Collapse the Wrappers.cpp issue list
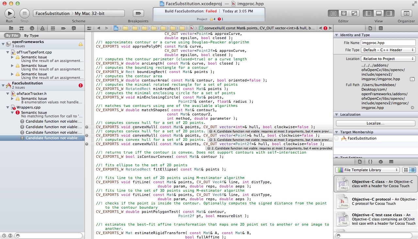Image resolution: width=418 pixels, height=239 pixels. click(x=8, y=107)
